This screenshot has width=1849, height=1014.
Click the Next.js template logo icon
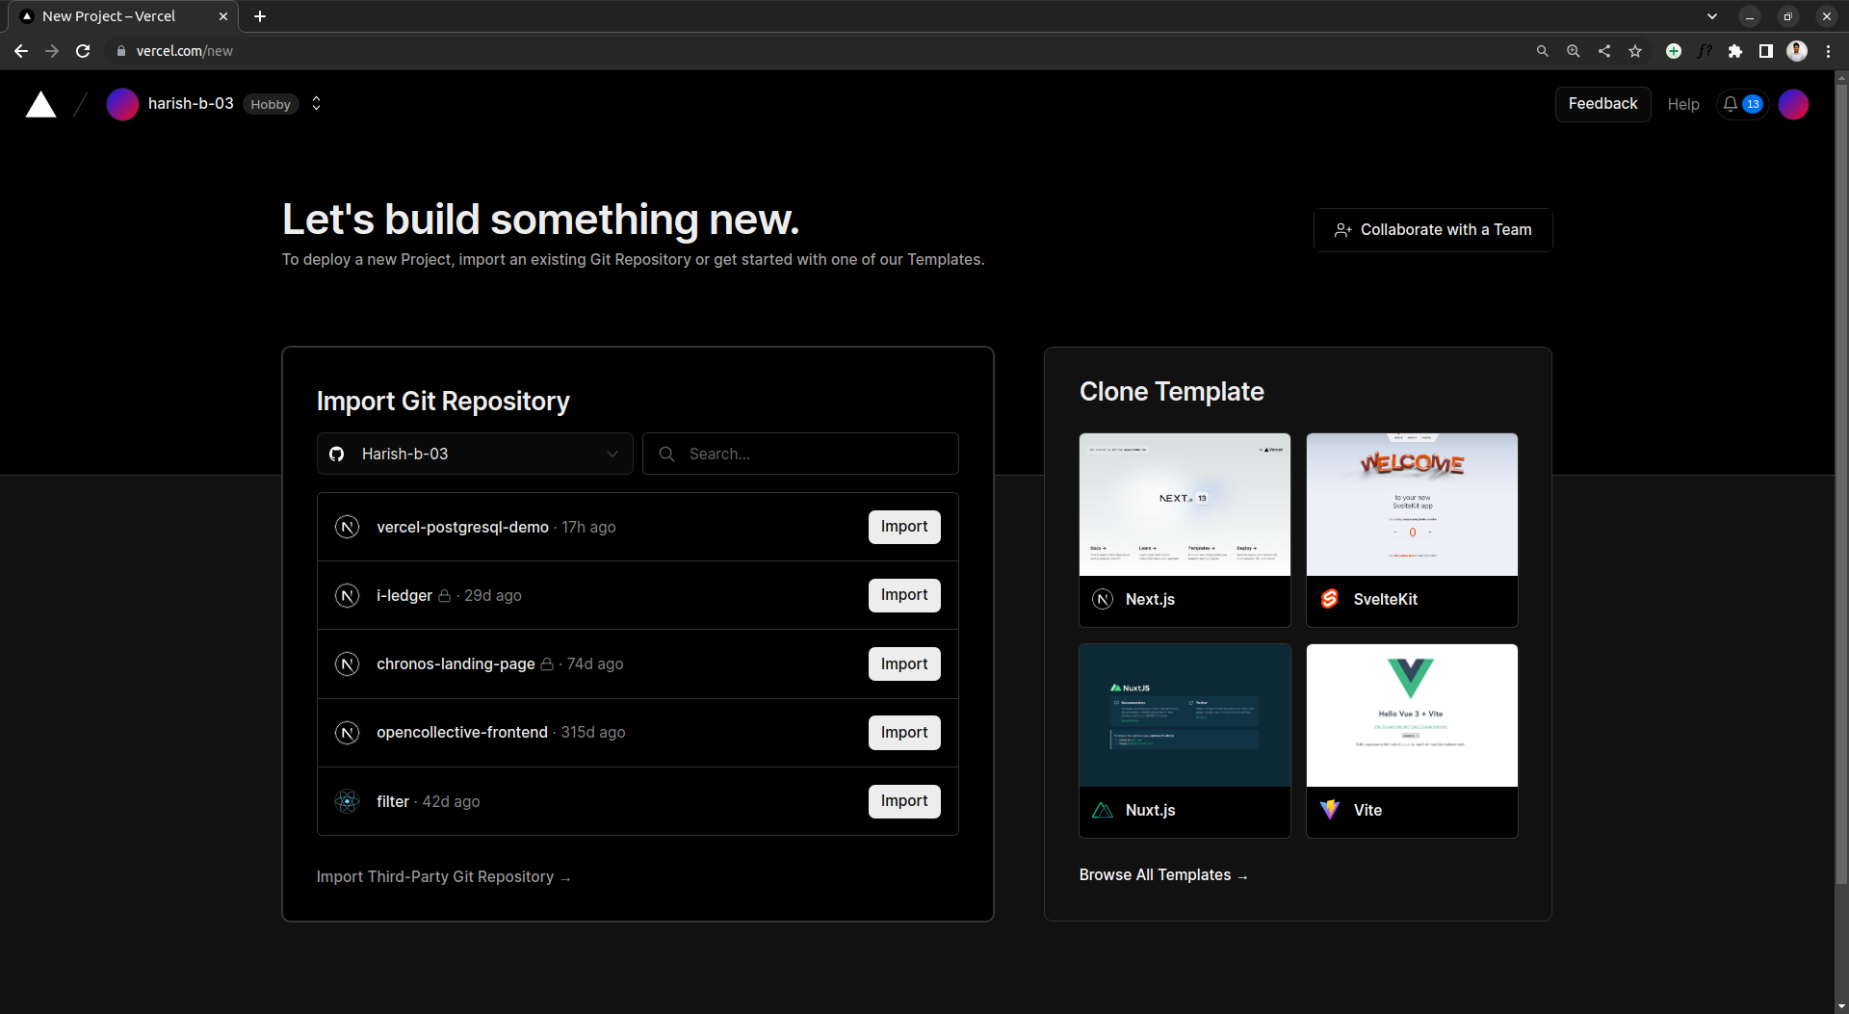[x=1103, y=600]
